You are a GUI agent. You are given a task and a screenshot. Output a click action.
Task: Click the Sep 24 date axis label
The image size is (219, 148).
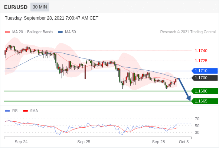coord(21,142)
